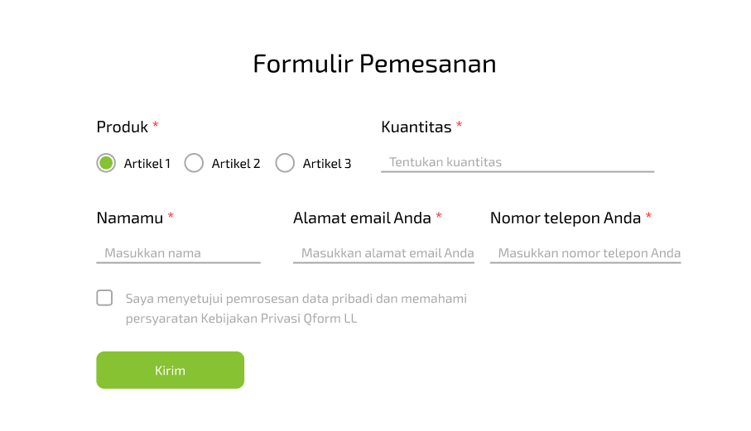Screen dimensions: 751x431
Task: Click the Alamat email Anda label
Action: pos(362,218)
